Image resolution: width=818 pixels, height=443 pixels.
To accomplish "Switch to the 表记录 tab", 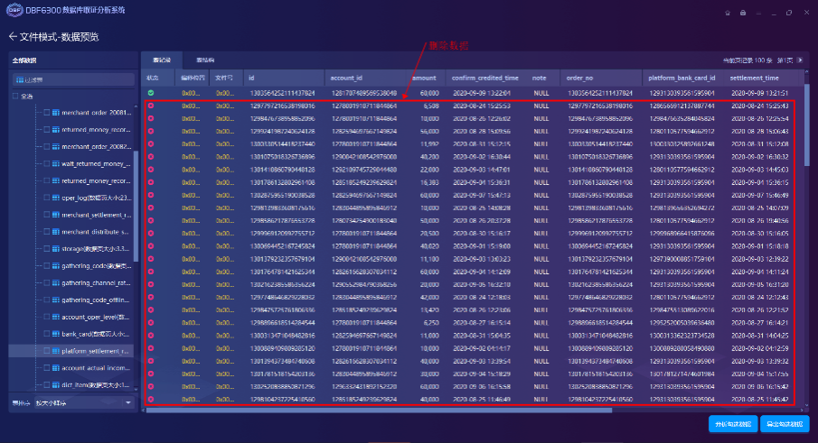I will [162, 60].
